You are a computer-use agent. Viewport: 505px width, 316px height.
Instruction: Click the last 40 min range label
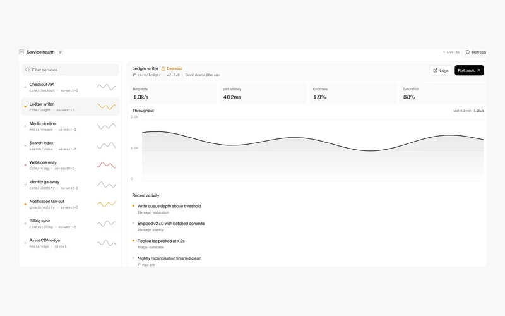tap(463, 111)
